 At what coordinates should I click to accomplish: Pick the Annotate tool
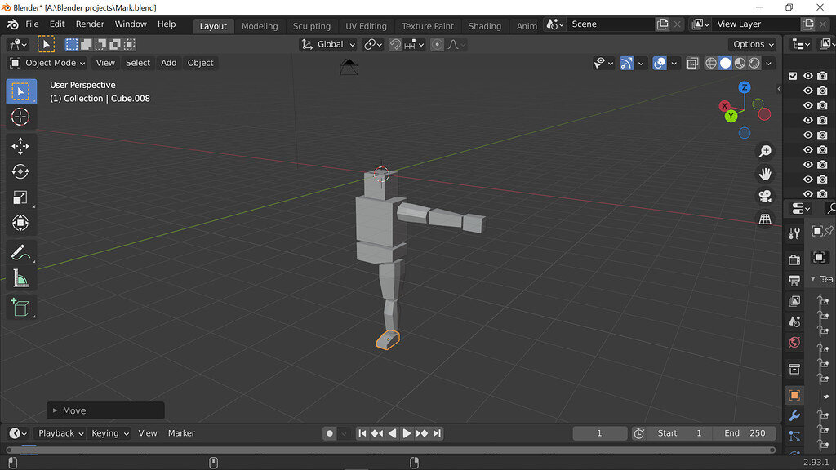pyautogui.click(x=20, y=251)
